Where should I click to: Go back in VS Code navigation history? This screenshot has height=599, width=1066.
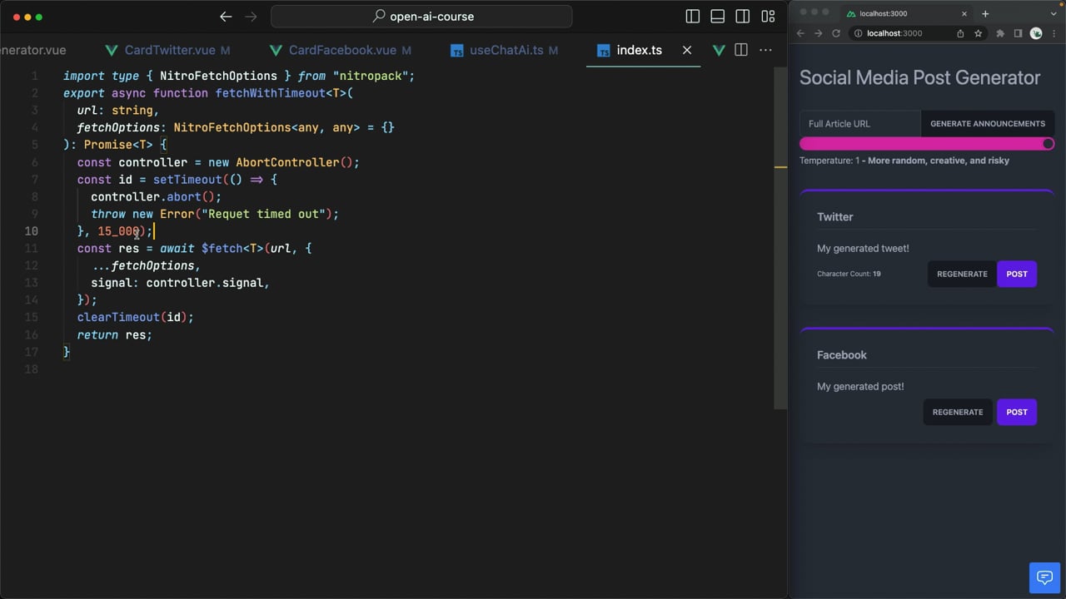pos(226,17)
